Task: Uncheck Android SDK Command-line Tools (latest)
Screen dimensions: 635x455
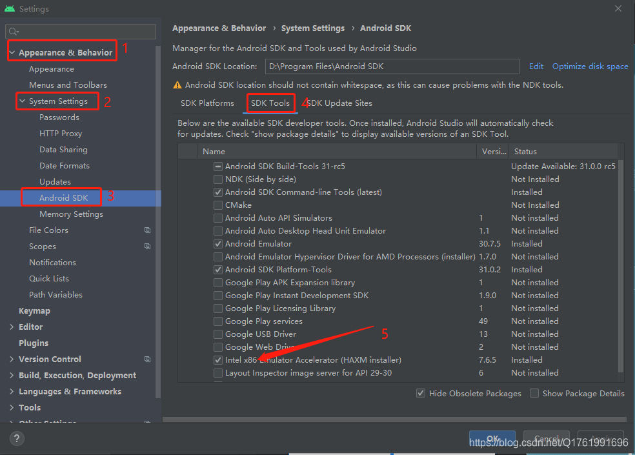Action: pyautogui.click(x=218, y=192)
